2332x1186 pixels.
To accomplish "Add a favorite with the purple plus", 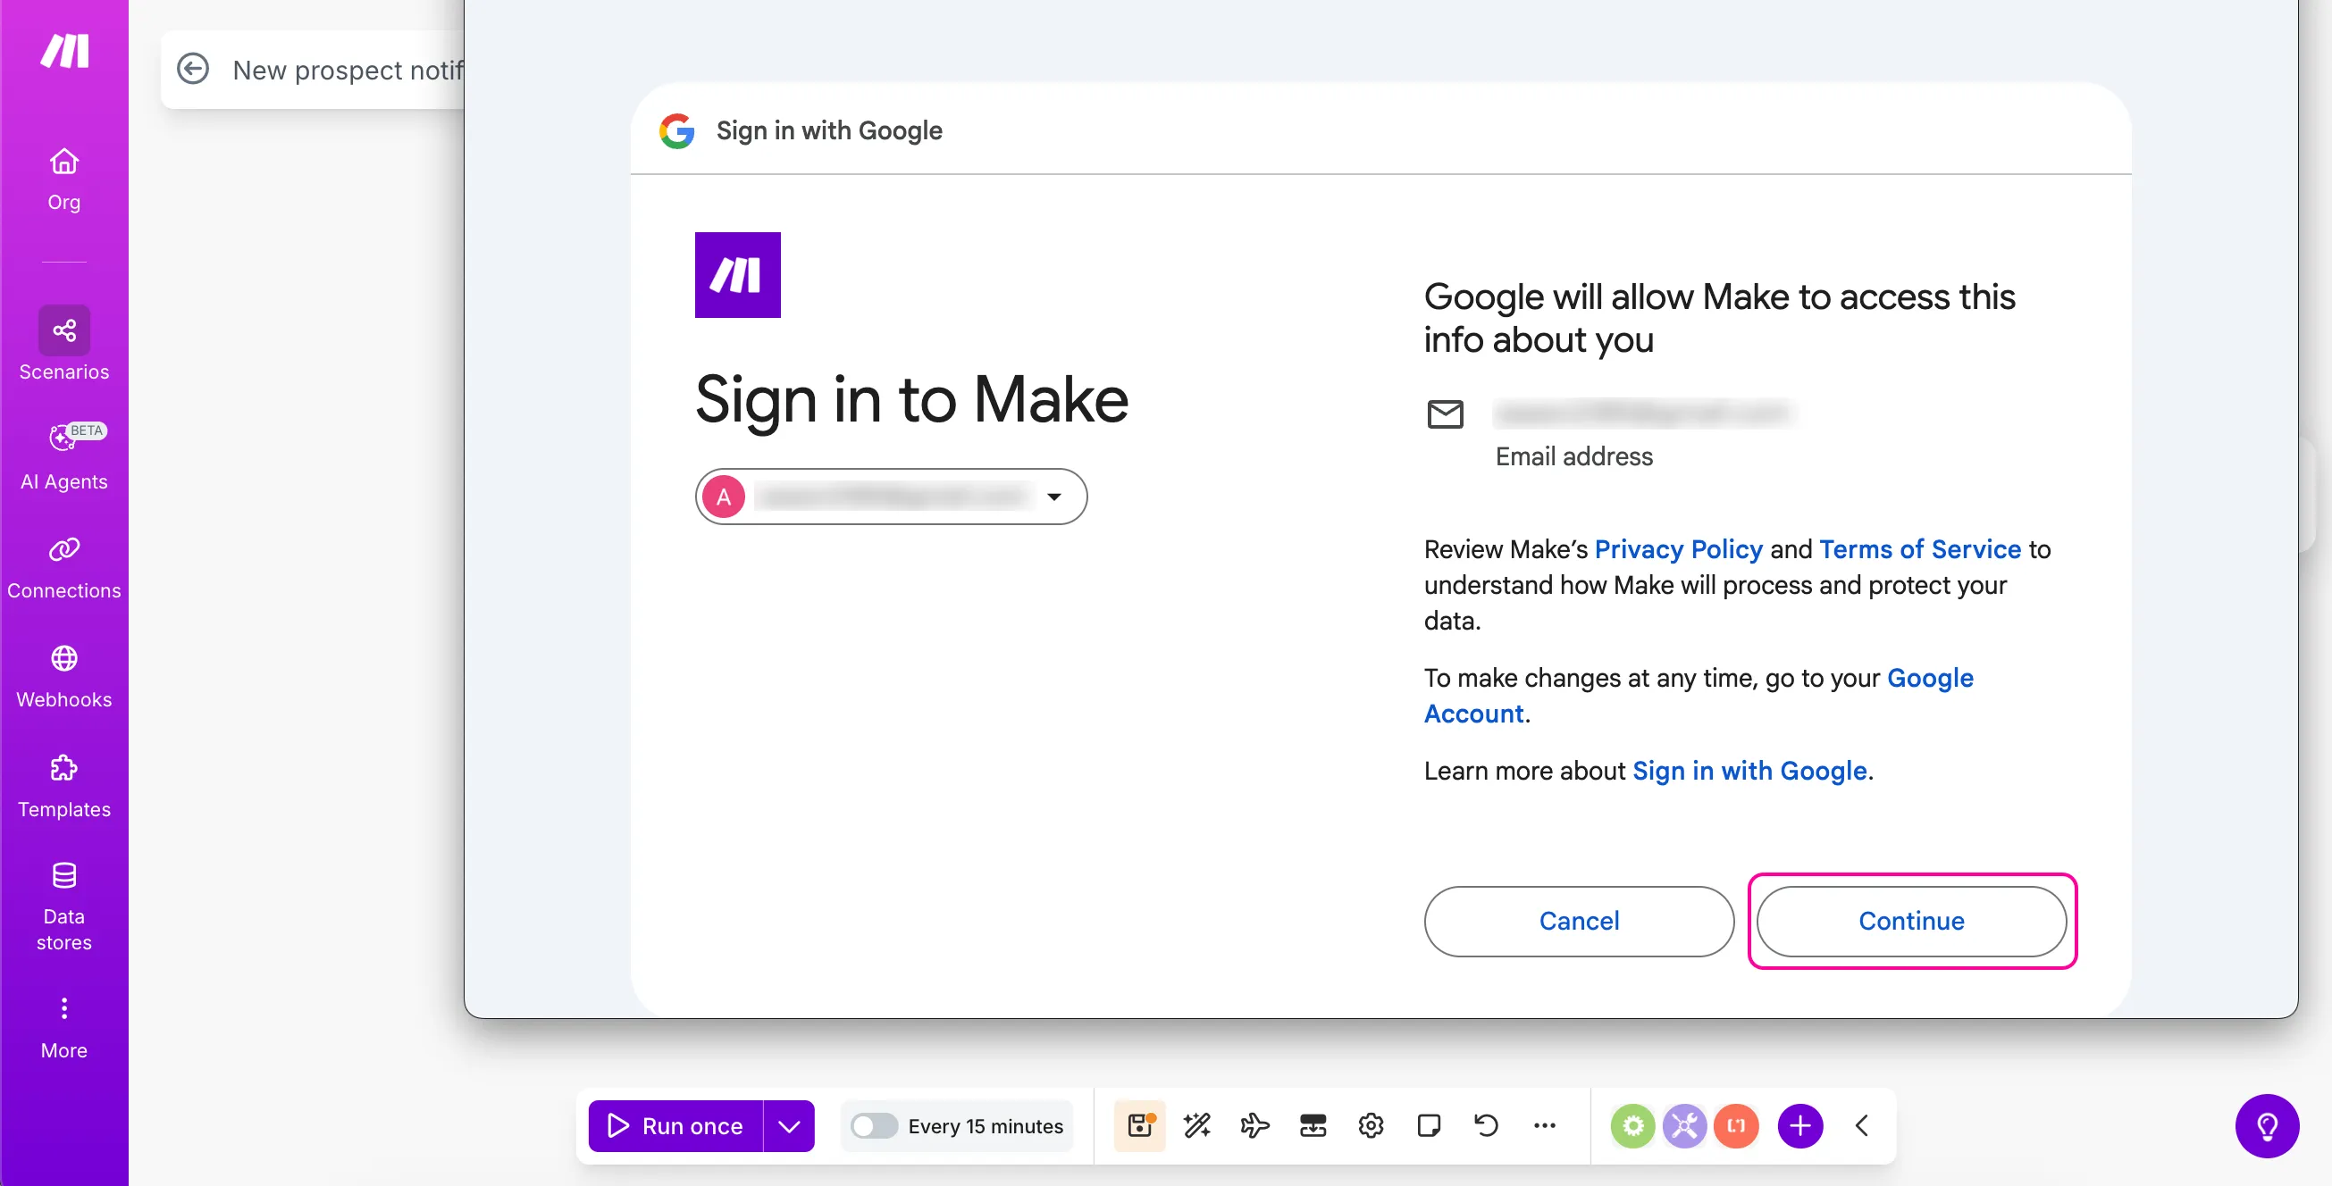I will pos(1799,1125).
